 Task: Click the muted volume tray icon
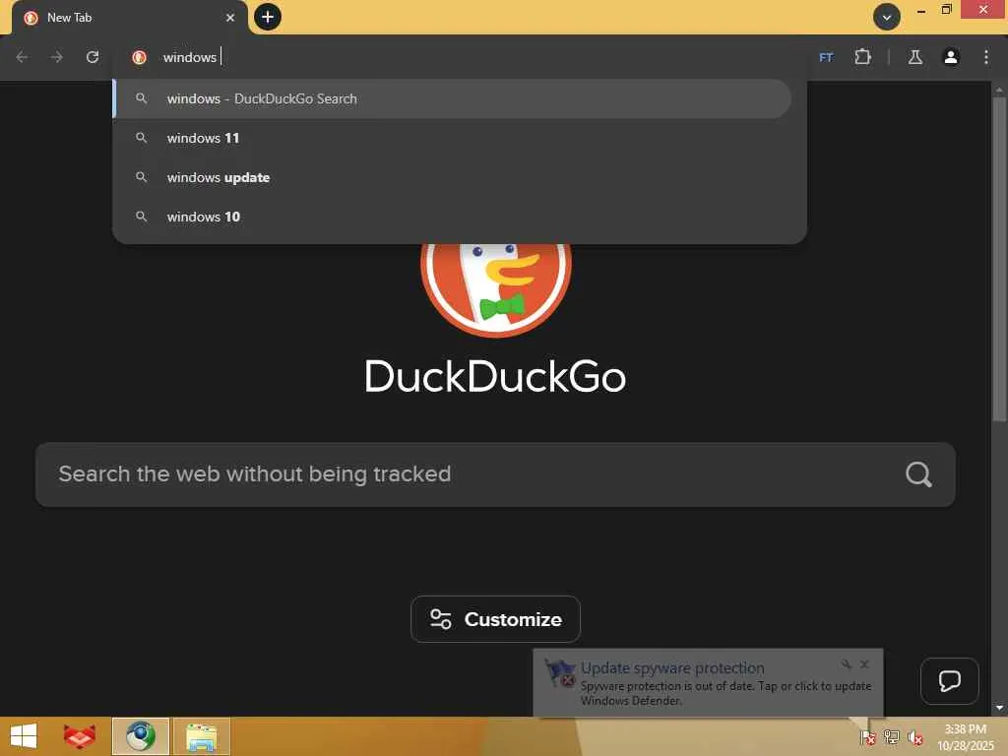coord(914,737)
